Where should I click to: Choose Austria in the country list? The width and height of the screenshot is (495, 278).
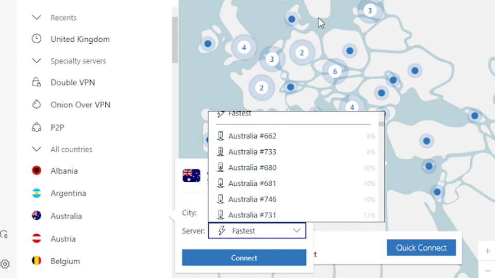[x=63, y=239]
